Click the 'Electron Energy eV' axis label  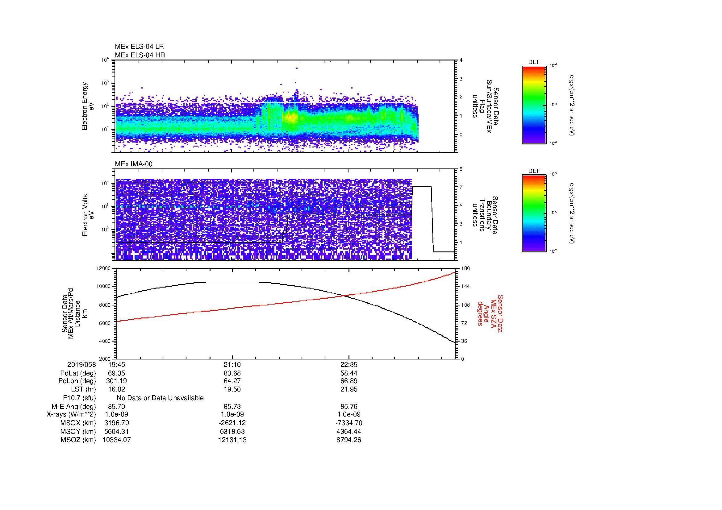(x=88, y=106)
